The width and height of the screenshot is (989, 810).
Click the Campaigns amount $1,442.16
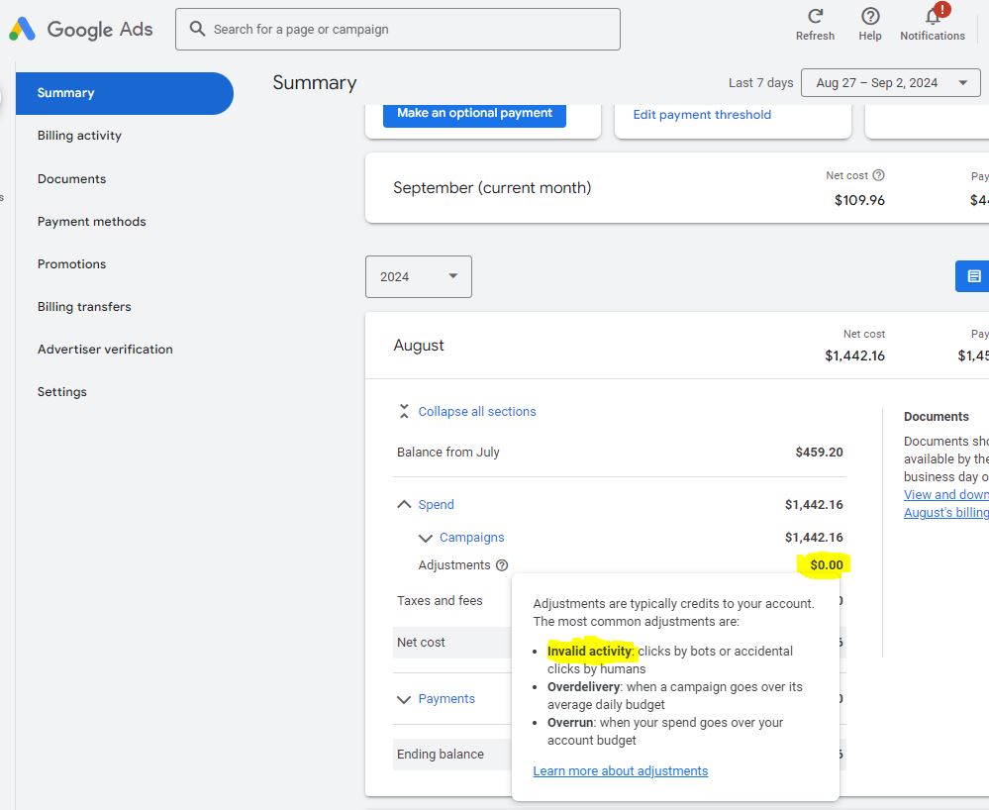click(x=815, y=538)
